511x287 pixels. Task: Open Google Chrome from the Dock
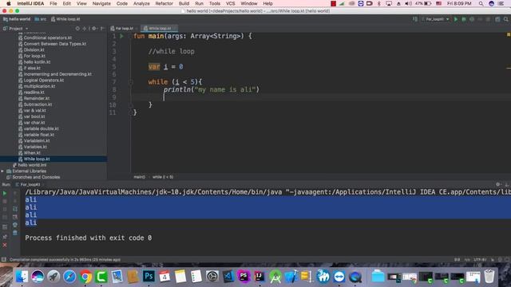[x=85, y=277]
